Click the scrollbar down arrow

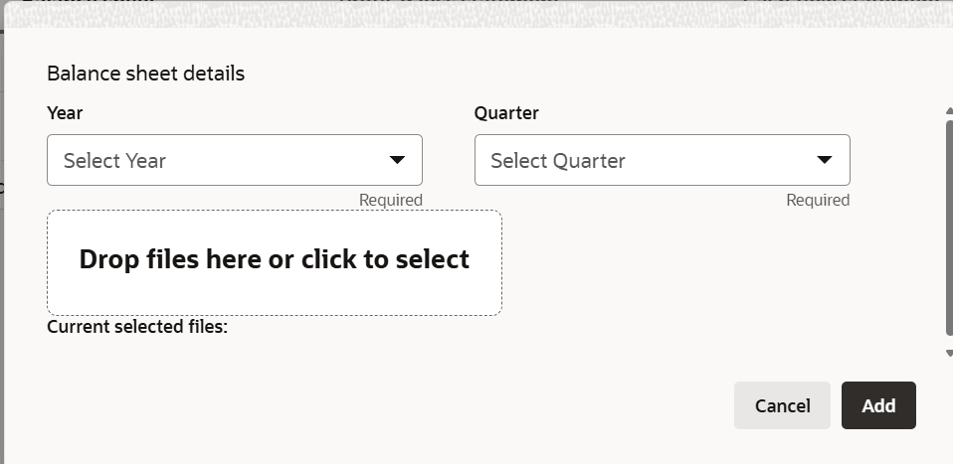[x=948, y=353]
